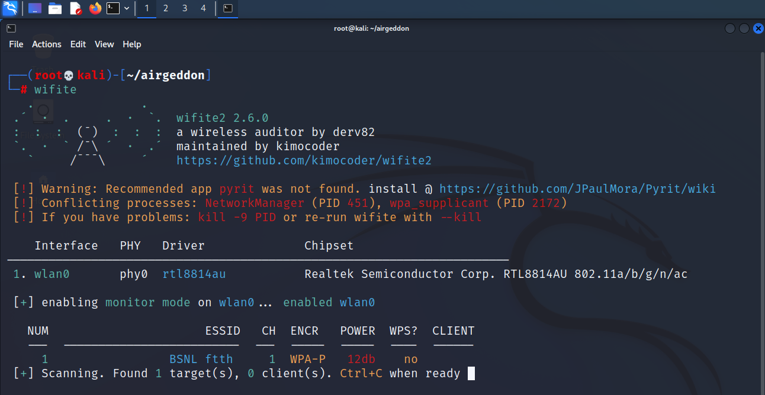This screenshot has height=395, width=765.
Task: Click the '~/airgeddon' path in the prompt
Action: click(166, 75)
